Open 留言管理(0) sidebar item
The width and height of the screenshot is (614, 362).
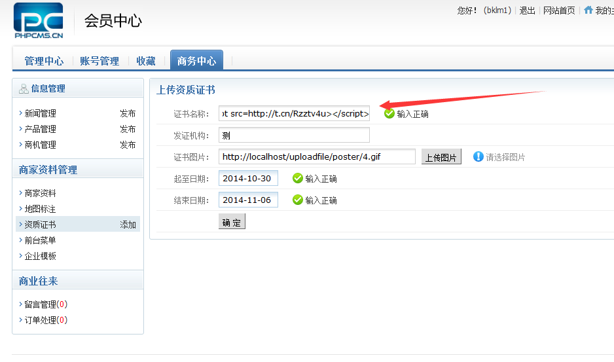tap(46, 304)
